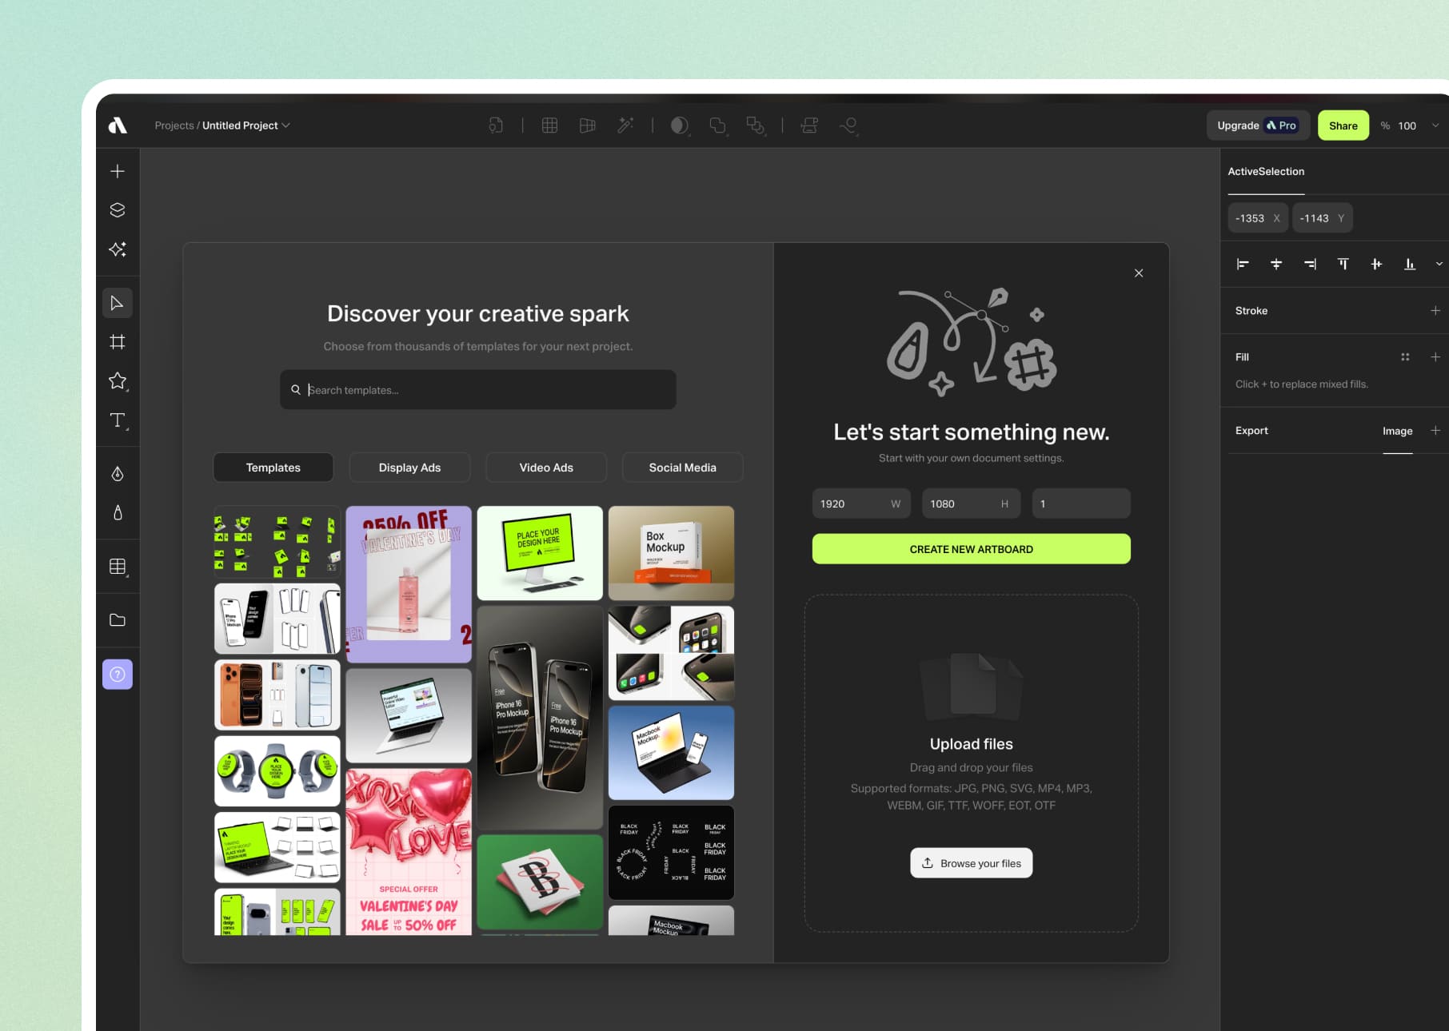The image size is (1449, 1031).
Task: Select the Star shape tool
Action: click(x=118, y=381)
